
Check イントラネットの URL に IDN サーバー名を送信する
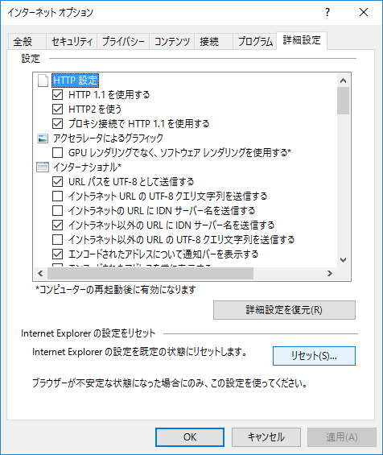coord(57,211)
